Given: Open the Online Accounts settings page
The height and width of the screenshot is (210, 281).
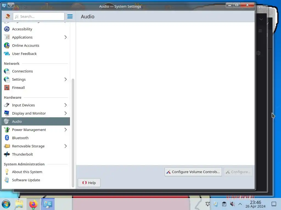Looking at the screenshot, I should click(x=36, y=45).
